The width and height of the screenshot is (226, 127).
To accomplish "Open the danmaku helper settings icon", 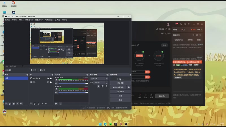I will coord(197,35).
